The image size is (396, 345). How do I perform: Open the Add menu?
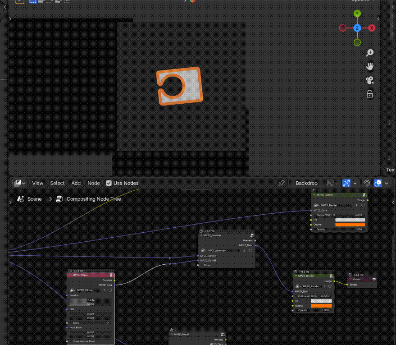[76, 183]
